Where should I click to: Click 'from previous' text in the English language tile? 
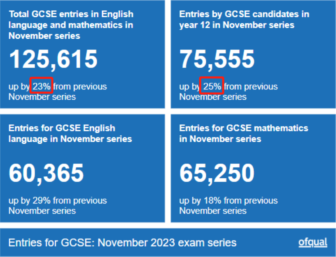(x=80, y=201)
